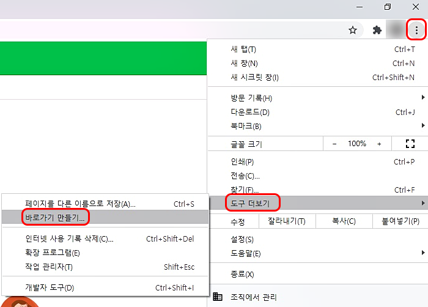428x307 pixels.
Task: Open 설정(S) menu item
Action: click(317, 240)
